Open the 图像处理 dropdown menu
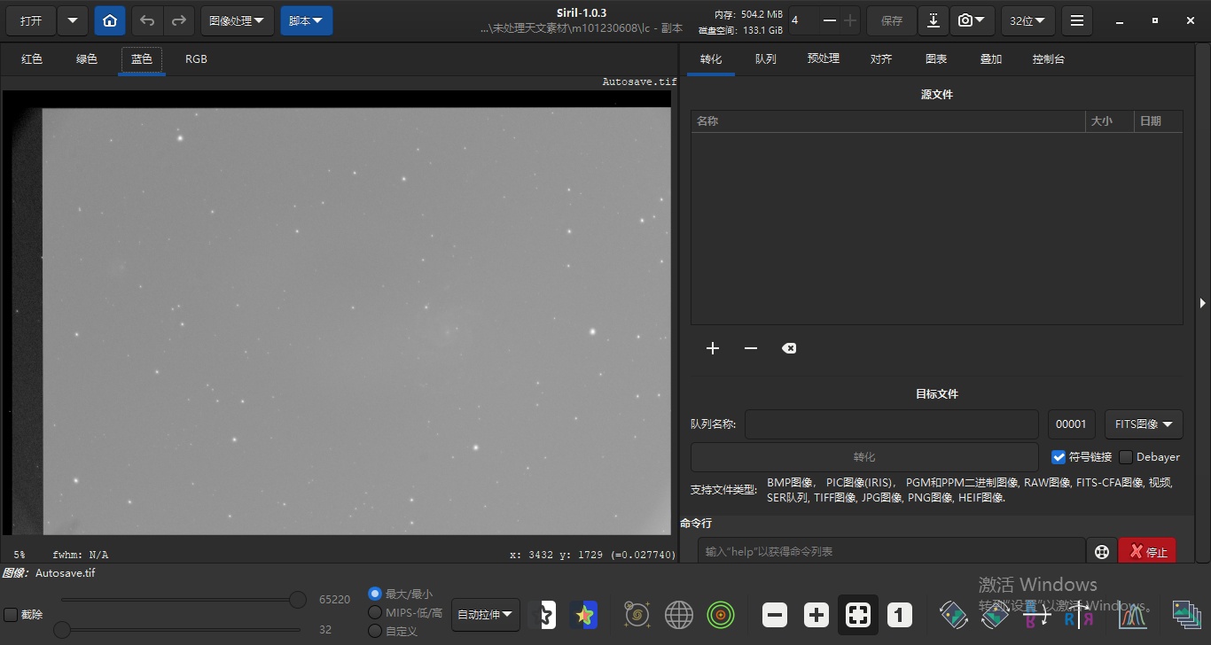 point(237,20)
